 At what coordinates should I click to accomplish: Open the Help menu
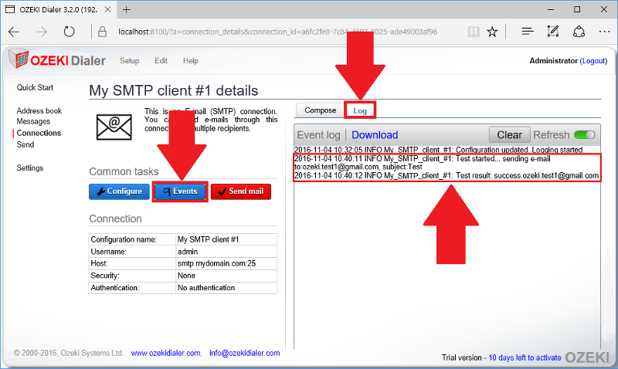point(190,61)
